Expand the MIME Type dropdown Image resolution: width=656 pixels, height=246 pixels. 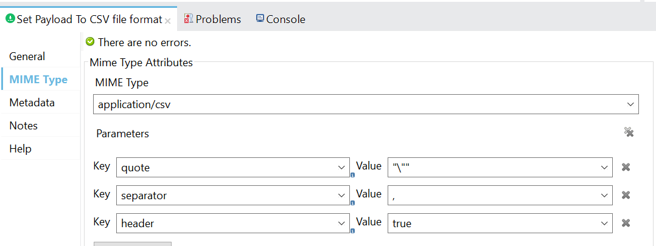click(x=630, y=104)
